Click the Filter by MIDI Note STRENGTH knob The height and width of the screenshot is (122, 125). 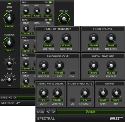tap(85, 93)
